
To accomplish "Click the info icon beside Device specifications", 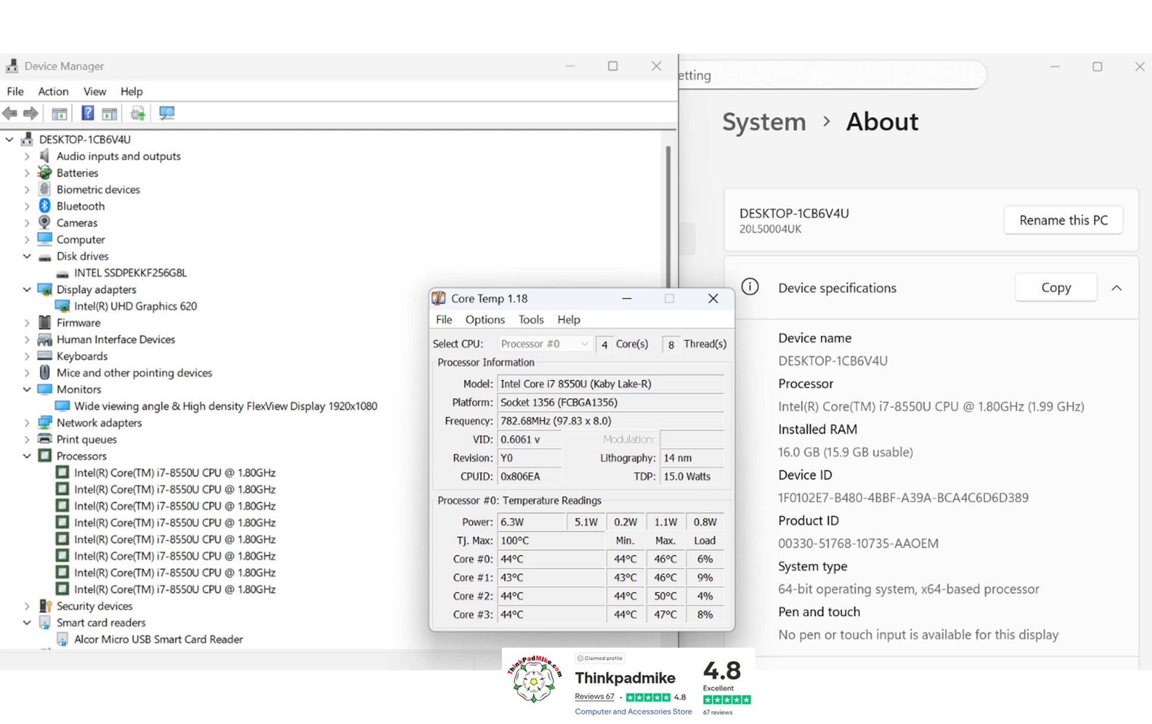I will point(750,287).
